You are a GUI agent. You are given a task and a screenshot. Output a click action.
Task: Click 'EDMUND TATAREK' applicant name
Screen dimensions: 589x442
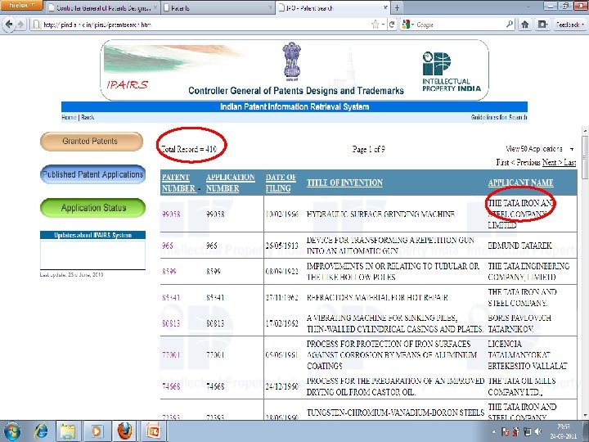[x=520, y=246]
